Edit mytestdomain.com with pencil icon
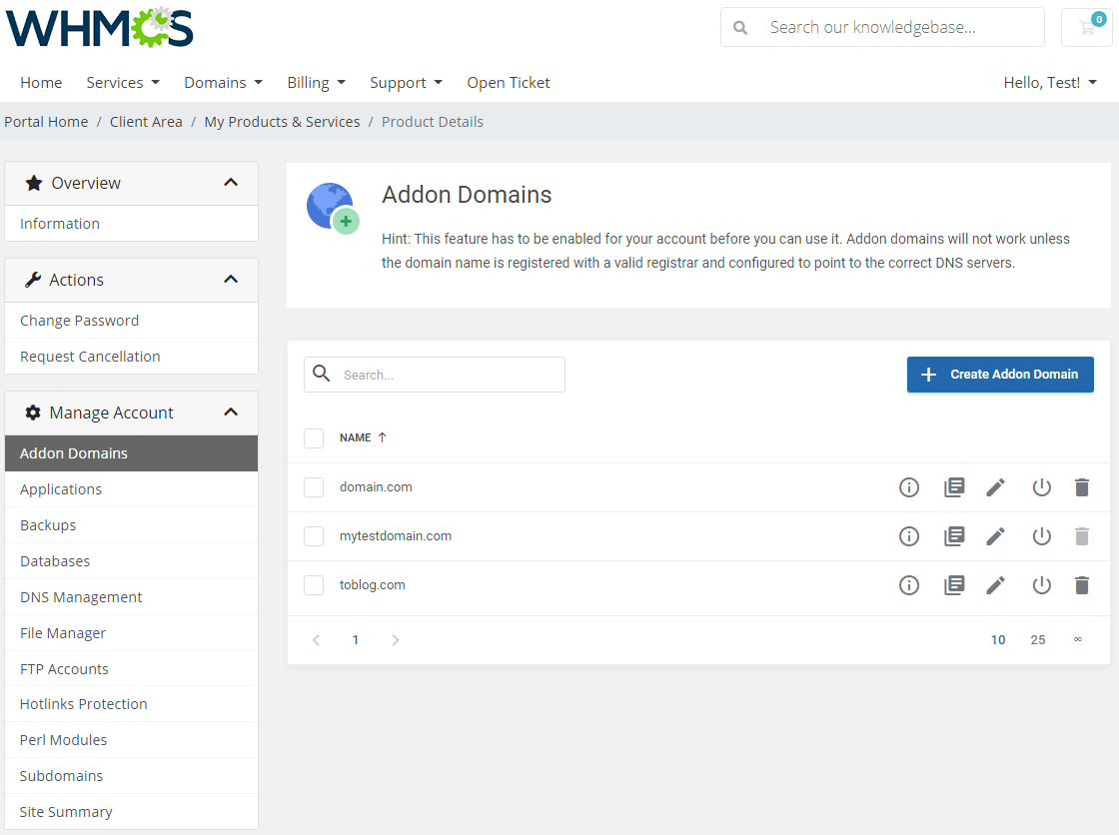Viewport: 1119px width, 835px height. pyautogui.click(x=995, y=536)
